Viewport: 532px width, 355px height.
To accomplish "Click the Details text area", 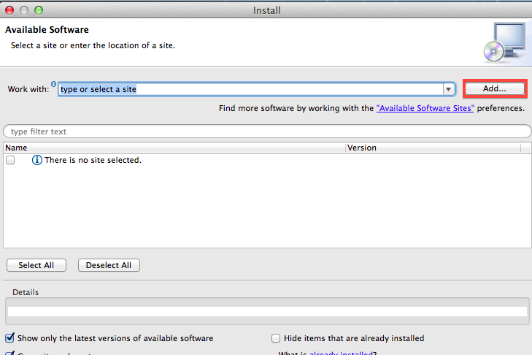I will 267,311.
